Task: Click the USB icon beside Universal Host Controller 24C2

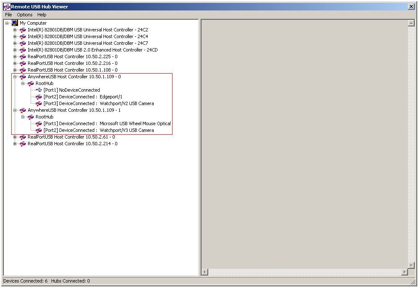Action: tap(23, 30)
